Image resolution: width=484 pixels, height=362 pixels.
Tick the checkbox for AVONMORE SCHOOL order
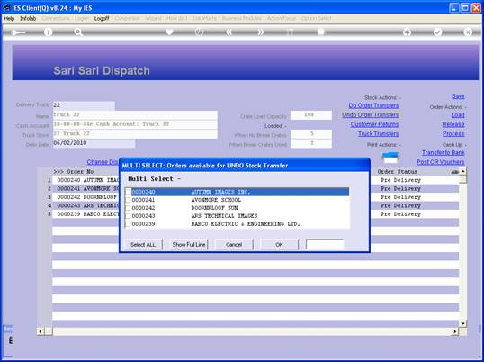(x=128, y=200)
